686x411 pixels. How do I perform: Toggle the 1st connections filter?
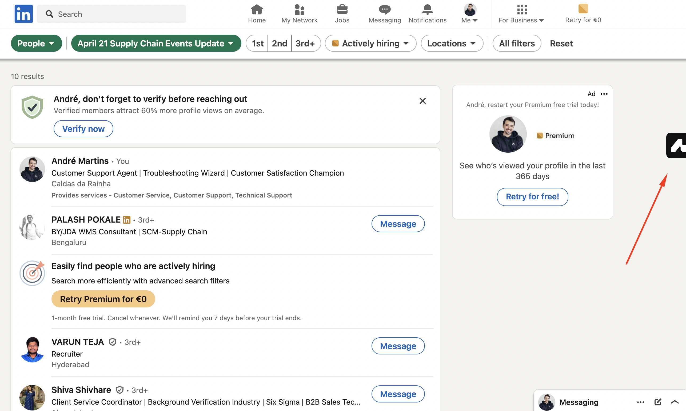pos(257,43)
